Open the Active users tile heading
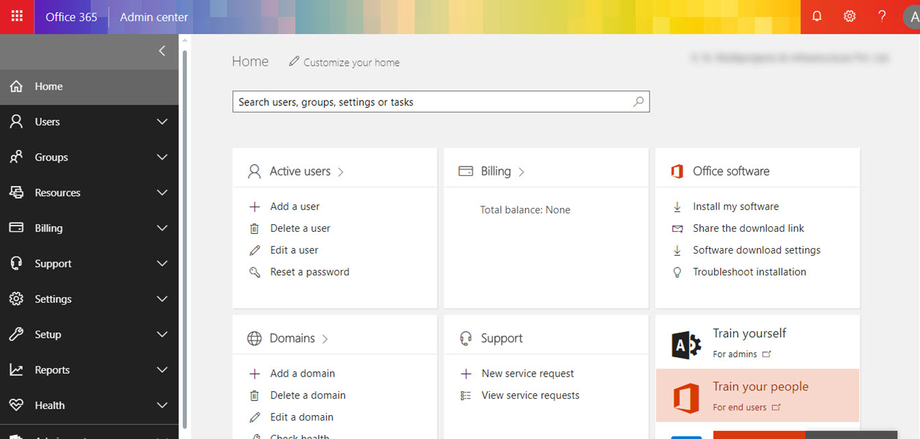Image resolution: width=920 pixels, height=439 pixels. pyautogui.click(x=307, y=171)
